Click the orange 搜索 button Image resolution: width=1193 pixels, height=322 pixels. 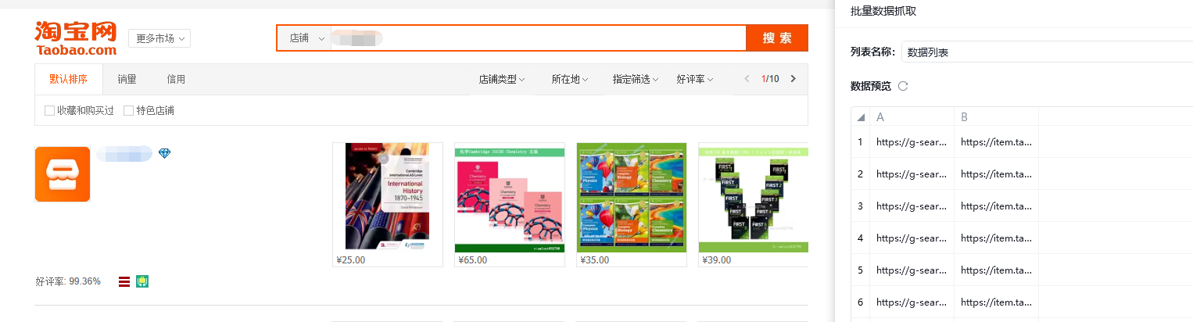pos(777,38)
